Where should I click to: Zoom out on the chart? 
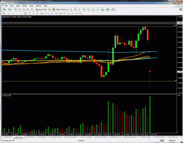click(88, 9)
